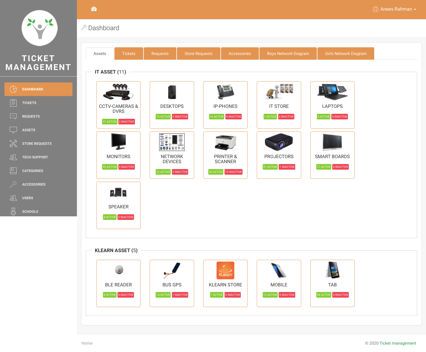Click the 72 Active badge under Desktops

point(163,117)
